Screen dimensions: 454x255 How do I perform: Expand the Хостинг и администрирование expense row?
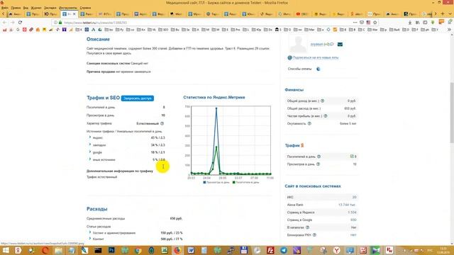point(90,232)
